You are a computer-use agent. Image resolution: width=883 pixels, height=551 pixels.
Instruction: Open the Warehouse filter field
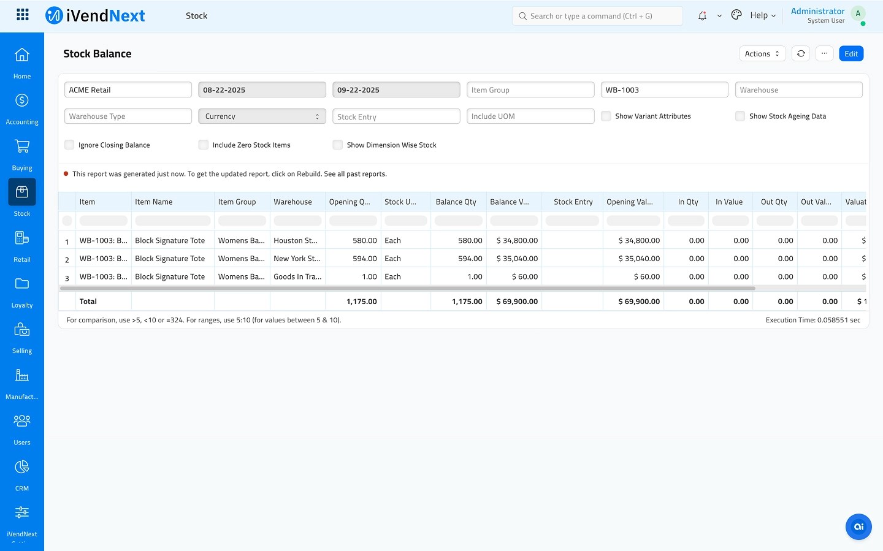coord(799,89)
